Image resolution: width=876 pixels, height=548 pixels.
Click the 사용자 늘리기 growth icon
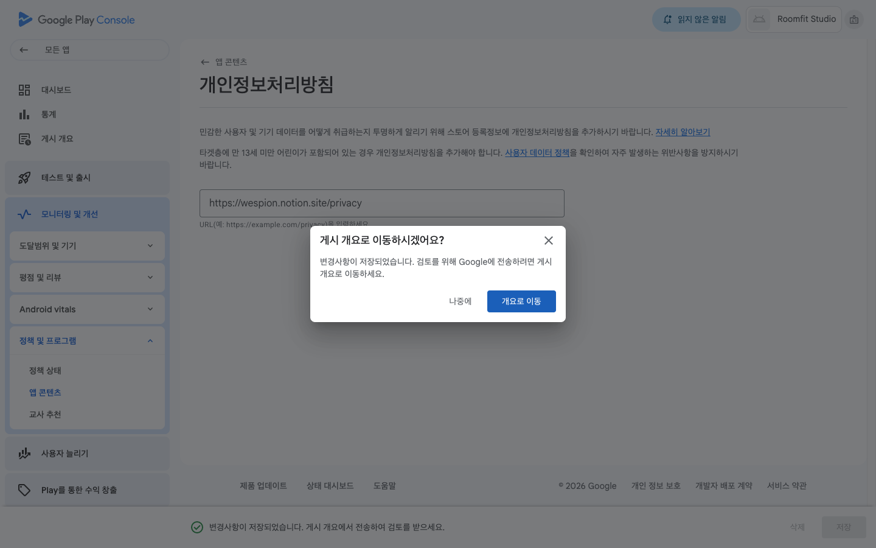coord(24,454)
